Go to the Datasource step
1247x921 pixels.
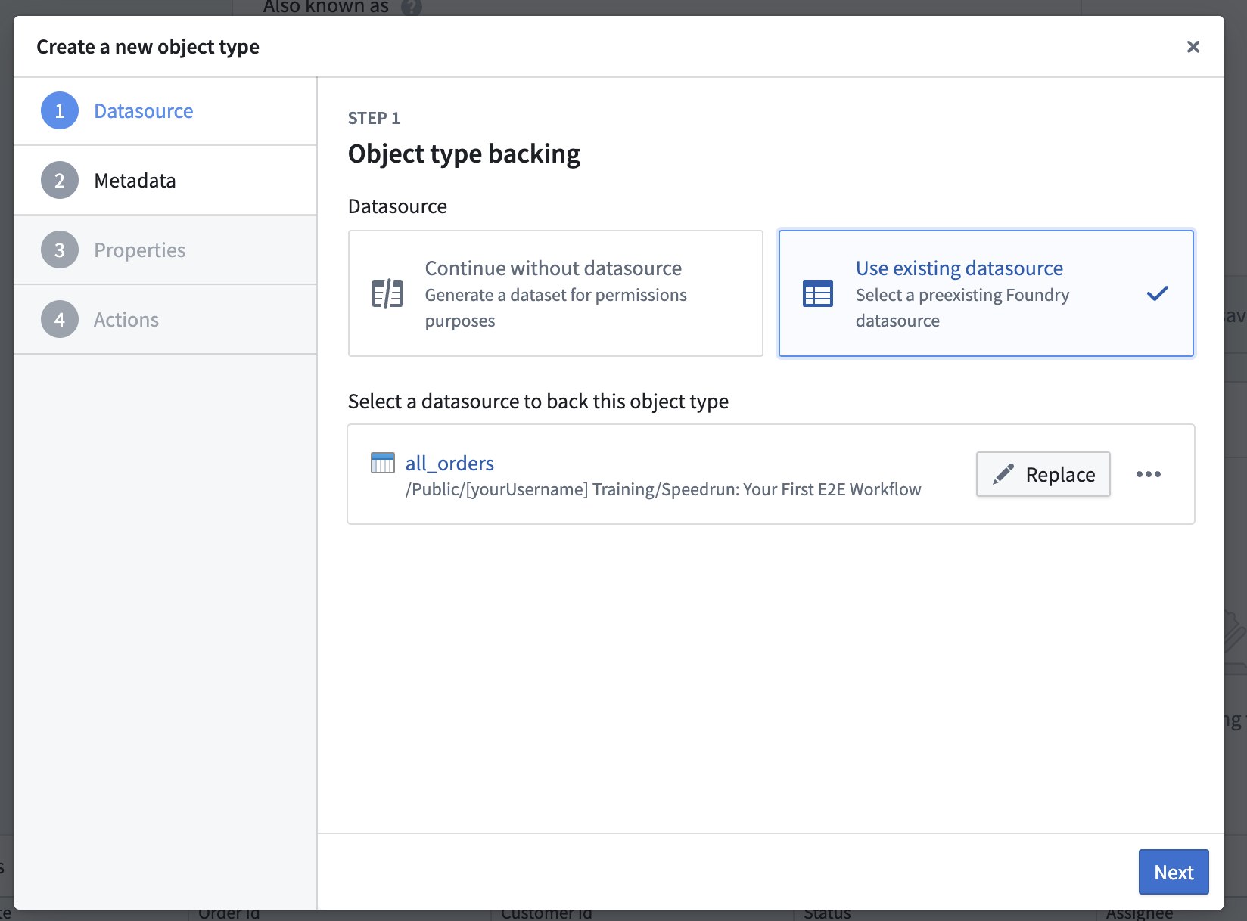coord(143,111)
